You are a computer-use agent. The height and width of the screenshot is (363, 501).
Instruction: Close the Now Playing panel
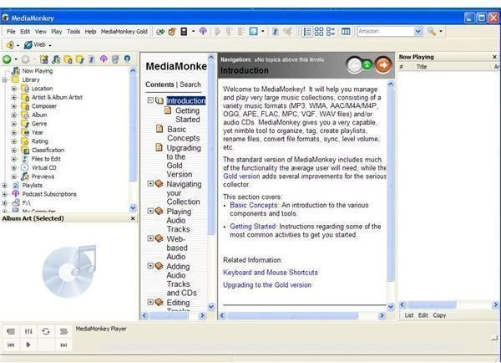click(x=494, y=57)
